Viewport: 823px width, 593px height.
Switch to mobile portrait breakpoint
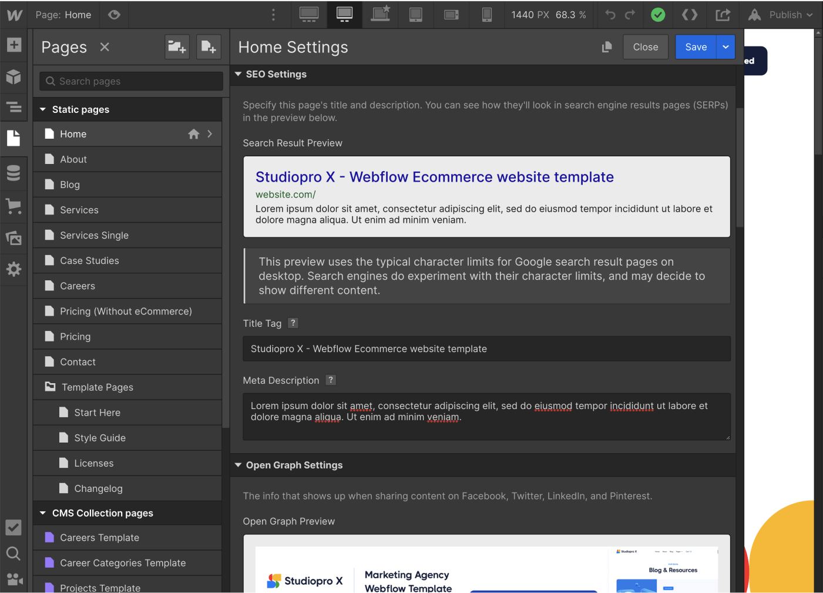(x=487, y=15)
